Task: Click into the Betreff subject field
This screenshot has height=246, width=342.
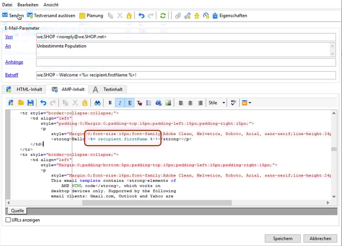Action: point(186,75)
